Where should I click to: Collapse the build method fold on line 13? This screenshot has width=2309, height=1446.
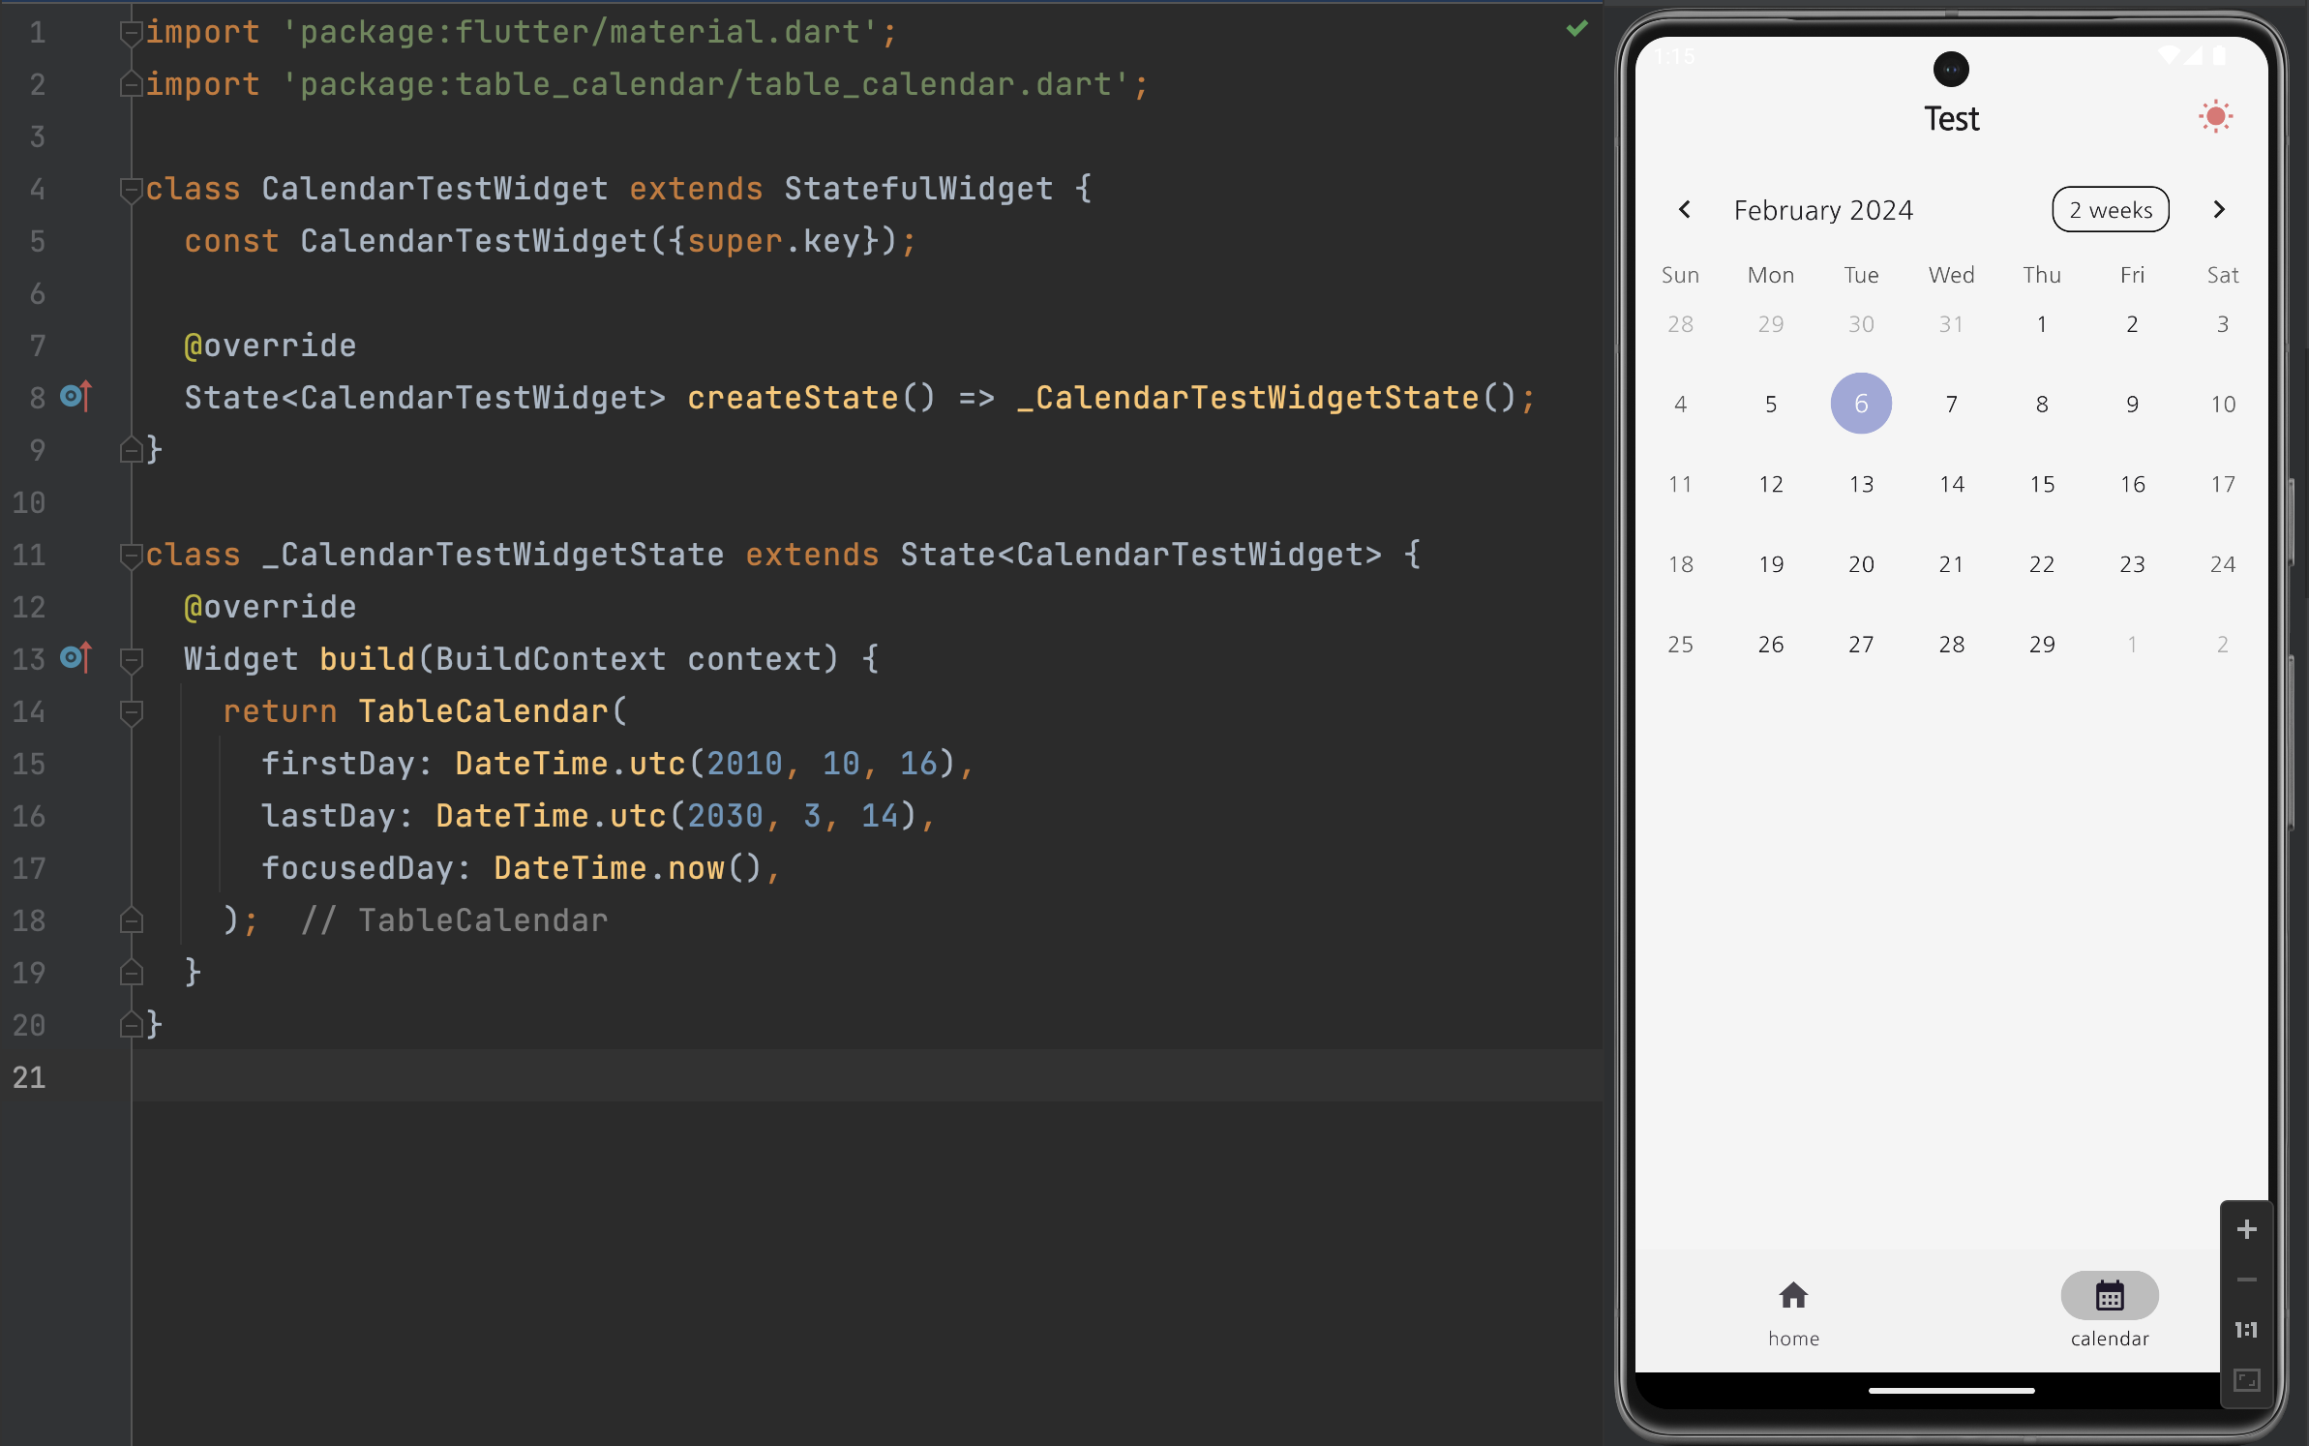point(131,660)
